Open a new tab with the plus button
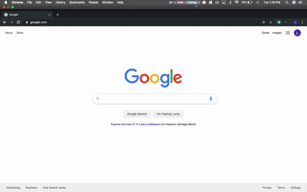The width and height of the screenshot is (307, 192). [x=58, y=15]
